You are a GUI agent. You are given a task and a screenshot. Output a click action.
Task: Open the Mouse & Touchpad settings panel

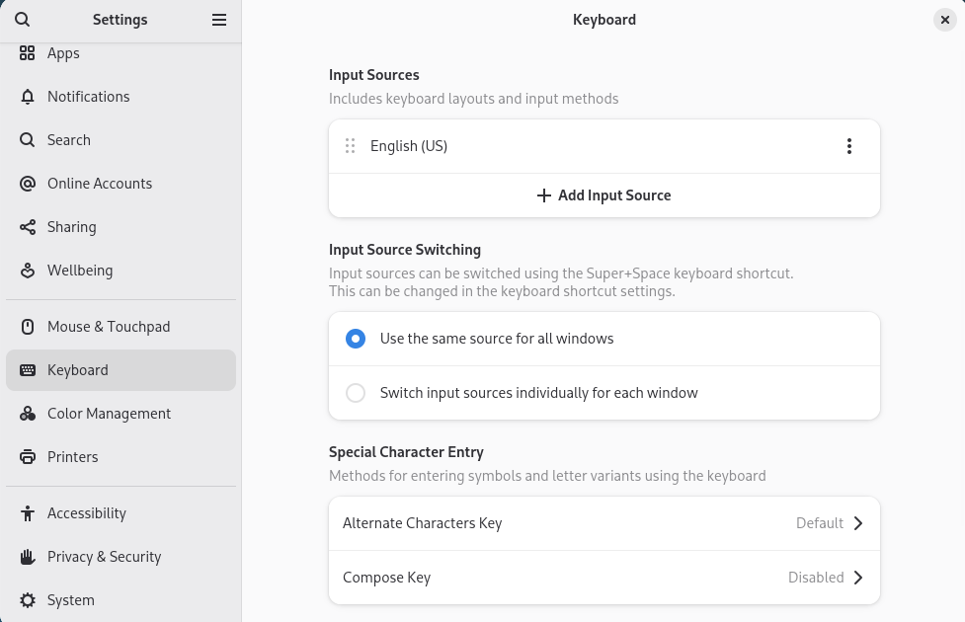(109, 327)
